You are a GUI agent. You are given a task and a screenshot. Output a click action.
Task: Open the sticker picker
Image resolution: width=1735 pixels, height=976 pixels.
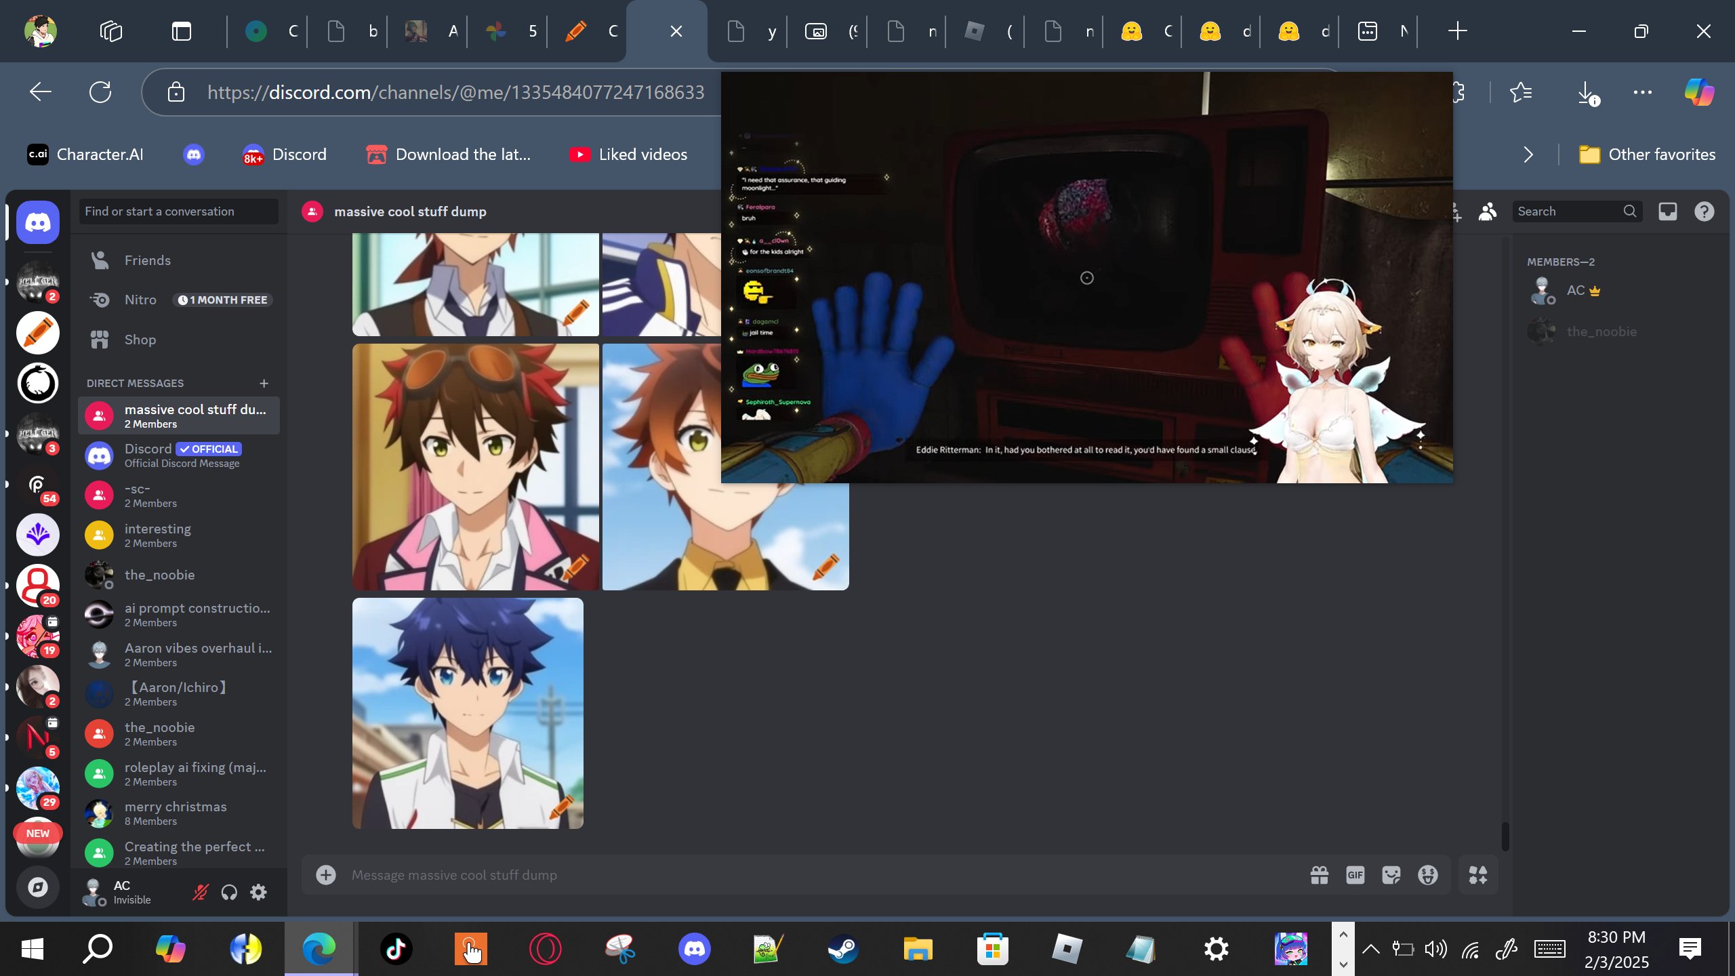point(1391,875)
